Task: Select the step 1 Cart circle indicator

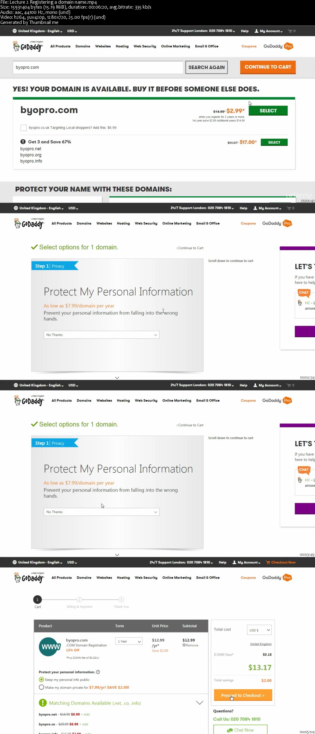Action: (37, 600)
